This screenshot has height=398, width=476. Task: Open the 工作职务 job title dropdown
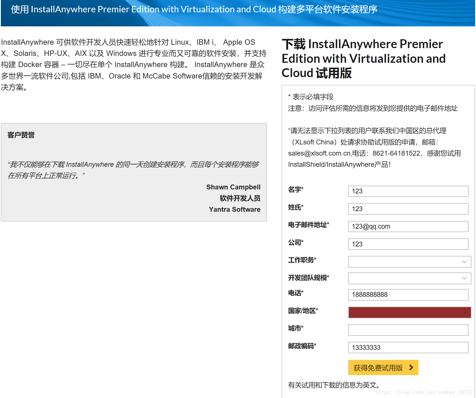pos(410,262)
